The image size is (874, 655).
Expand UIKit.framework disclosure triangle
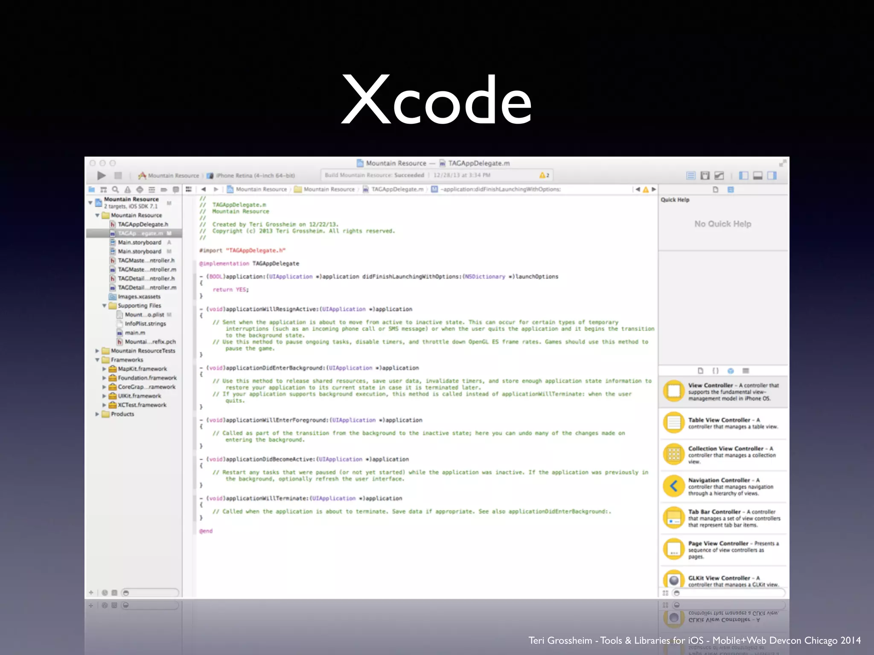(x=104, y=396)
